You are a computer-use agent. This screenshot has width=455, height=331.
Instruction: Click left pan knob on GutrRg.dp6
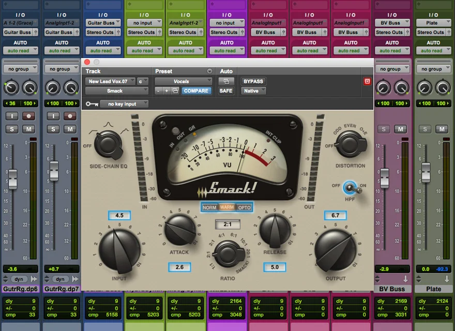(x=11, y=88)
